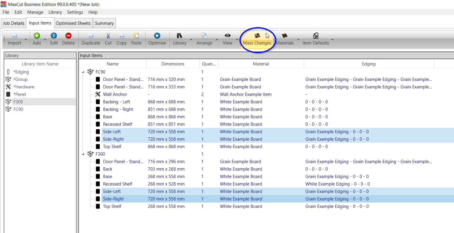Click the toolbar drag grip handle
Viewport: 454px width, 233px height.
4,40
